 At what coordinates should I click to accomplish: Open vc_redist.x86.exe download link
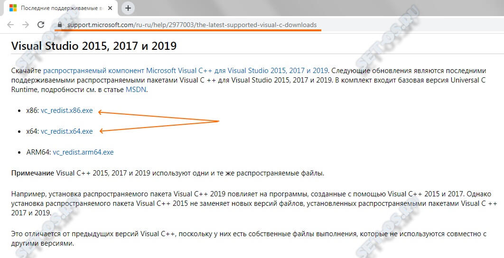tap(66, 111)
